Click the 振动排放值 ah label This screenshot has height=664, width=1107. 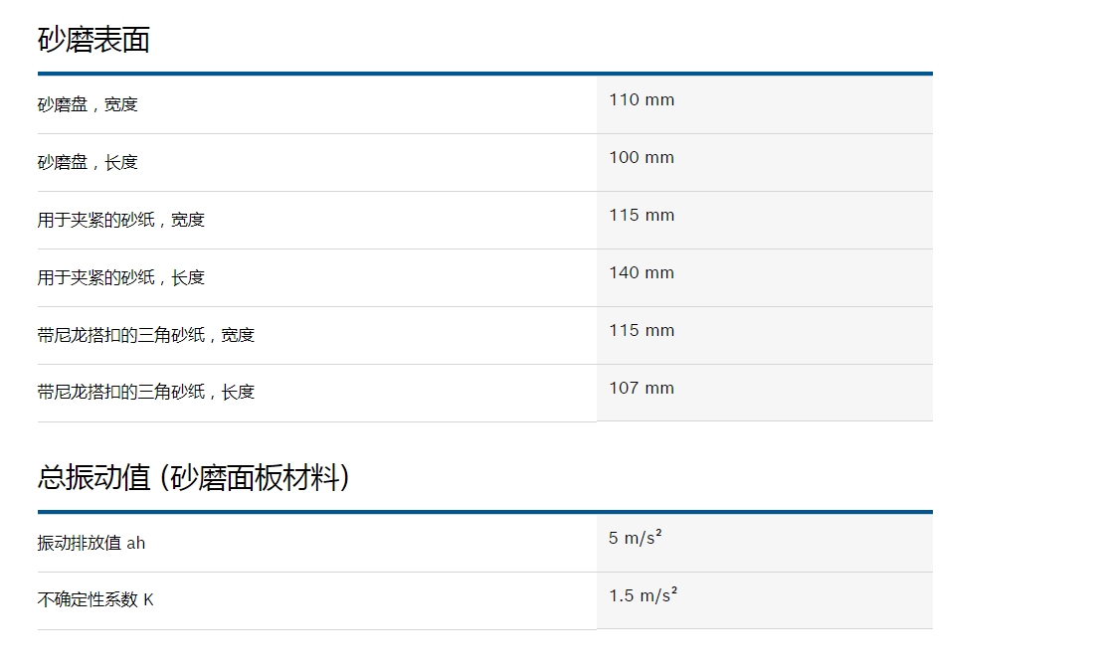click(x=92, y=543)
